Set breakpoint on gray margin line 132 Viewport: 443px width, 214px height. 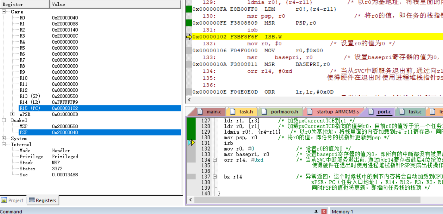(191, 149)
